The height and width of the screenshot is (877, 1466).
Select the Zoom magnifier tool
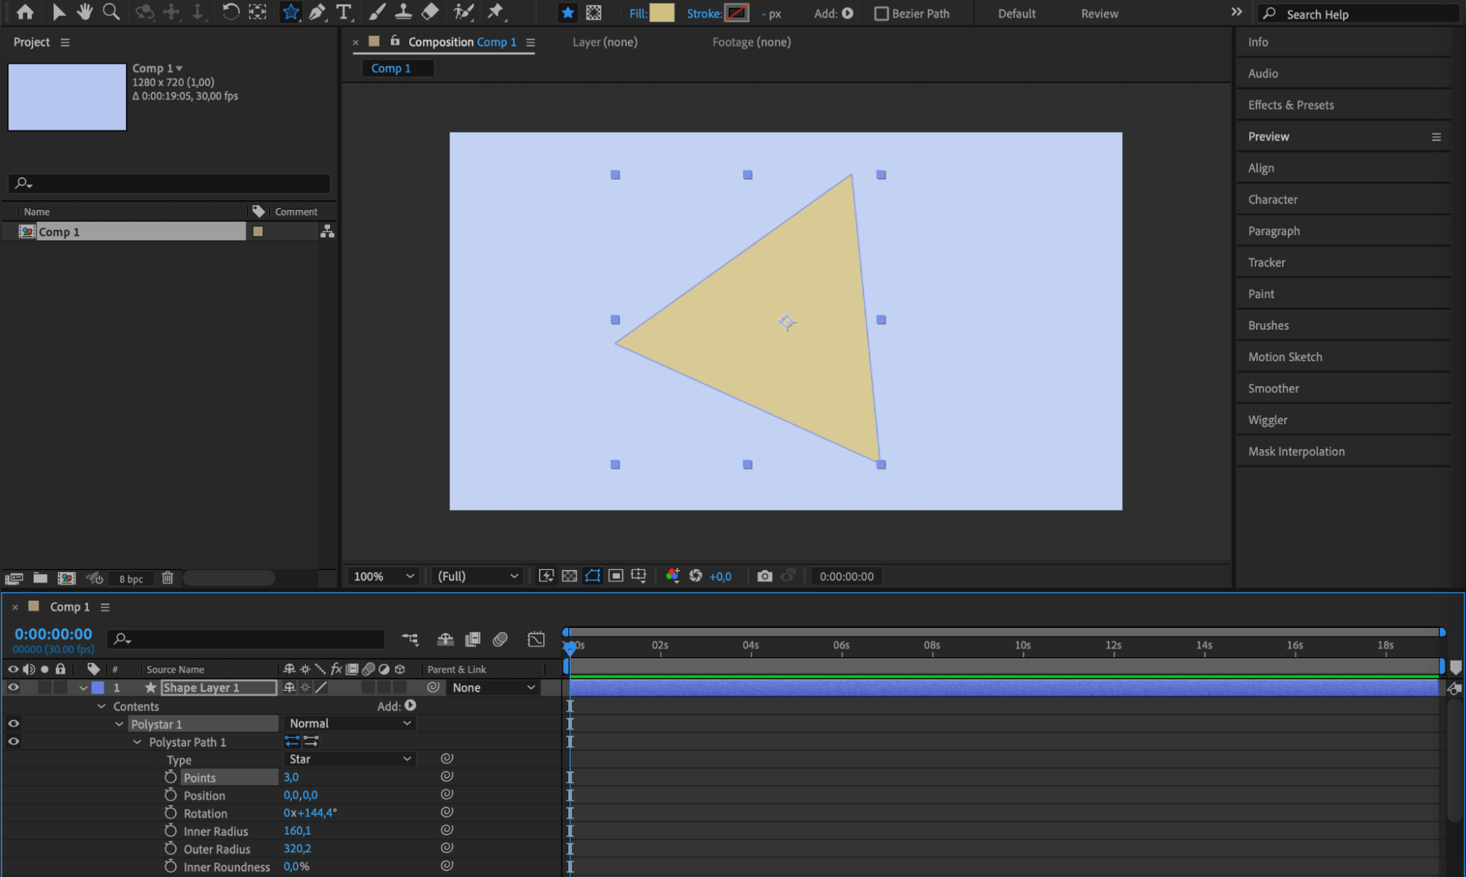click(x=111, y=12)
